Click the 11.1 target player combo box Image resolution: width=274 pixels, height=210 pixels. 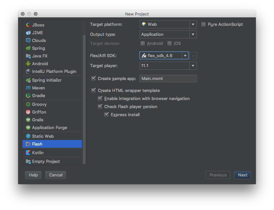point(168,66)
